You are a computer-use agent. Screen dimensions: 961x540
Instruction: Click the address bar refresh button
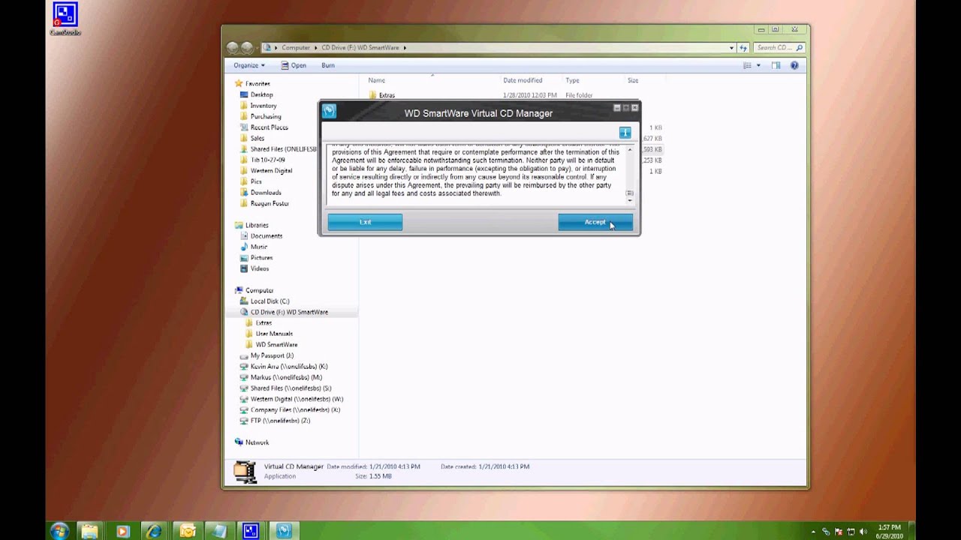(744, 47)
